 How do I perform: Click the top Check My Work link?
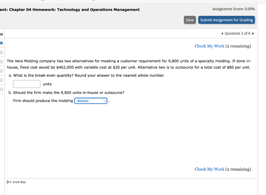[209, 46]
